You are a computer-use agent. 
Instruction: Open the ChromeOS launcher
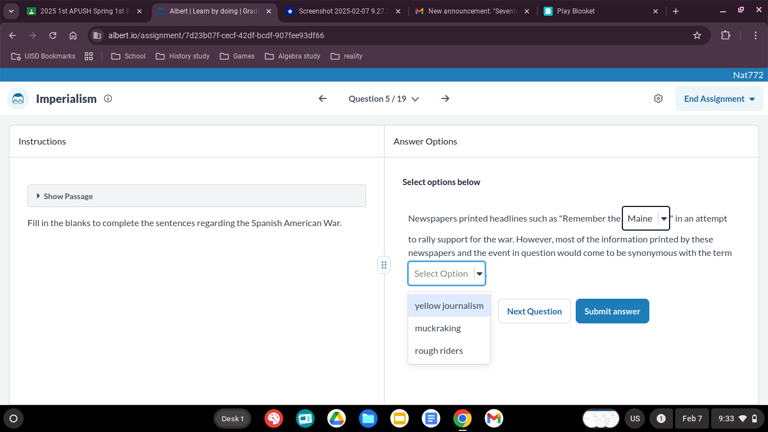13,418
